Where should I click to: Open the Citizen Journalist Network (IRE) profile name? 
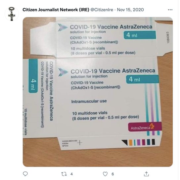coord(56,10)
